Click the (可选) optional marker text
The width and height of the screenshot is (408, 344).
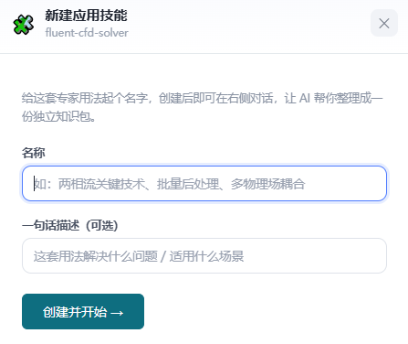pyautogui.click(x=102, y=225)
